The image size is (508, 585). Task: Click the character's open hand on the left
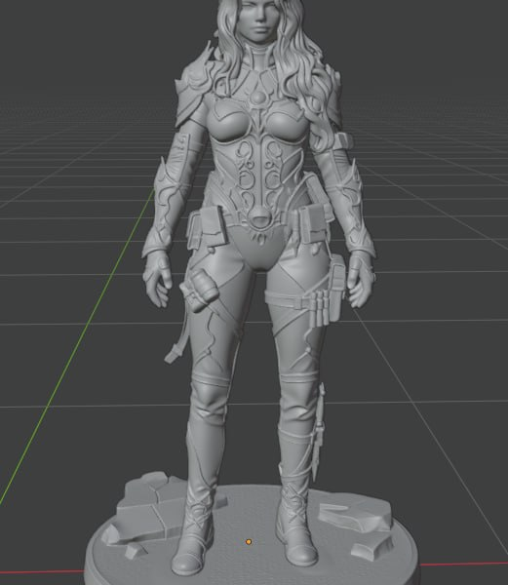(157, 279)
